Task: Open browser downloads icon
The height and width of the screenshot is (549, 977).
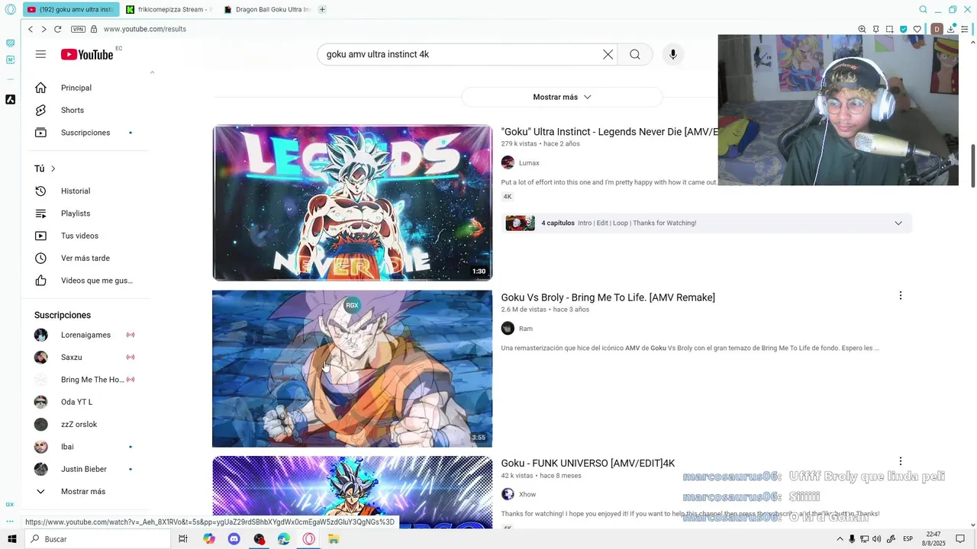Action: tap(951, 29)
